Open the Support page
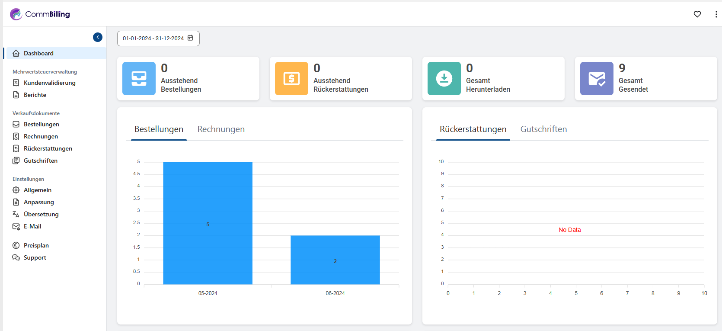Screen dimensions: 722x331 click(x=35, y=257)
